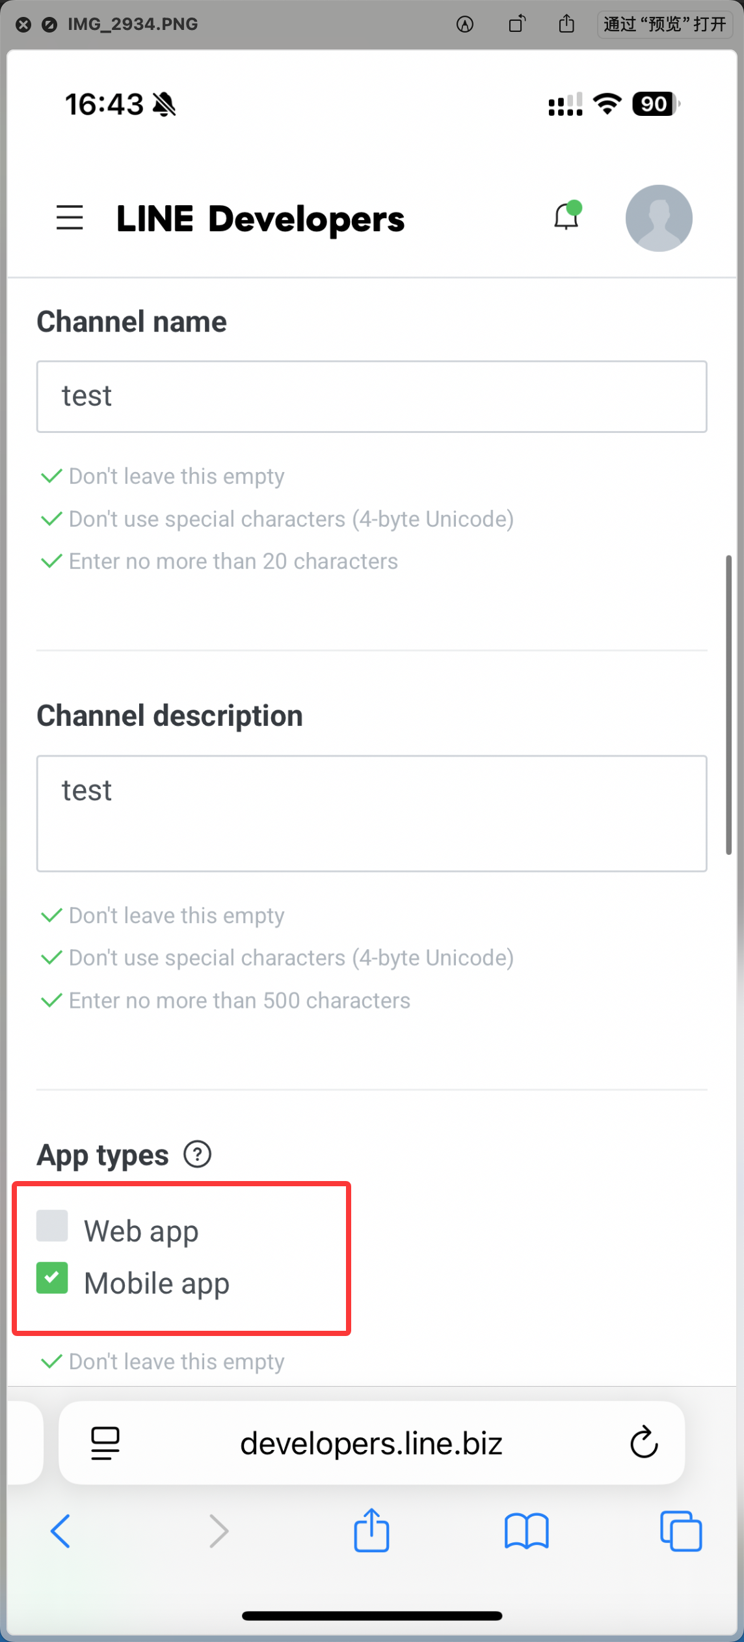This screenshot has height=1642, width=744.
Task: Click Quick Look share icon
Action: 567,25
